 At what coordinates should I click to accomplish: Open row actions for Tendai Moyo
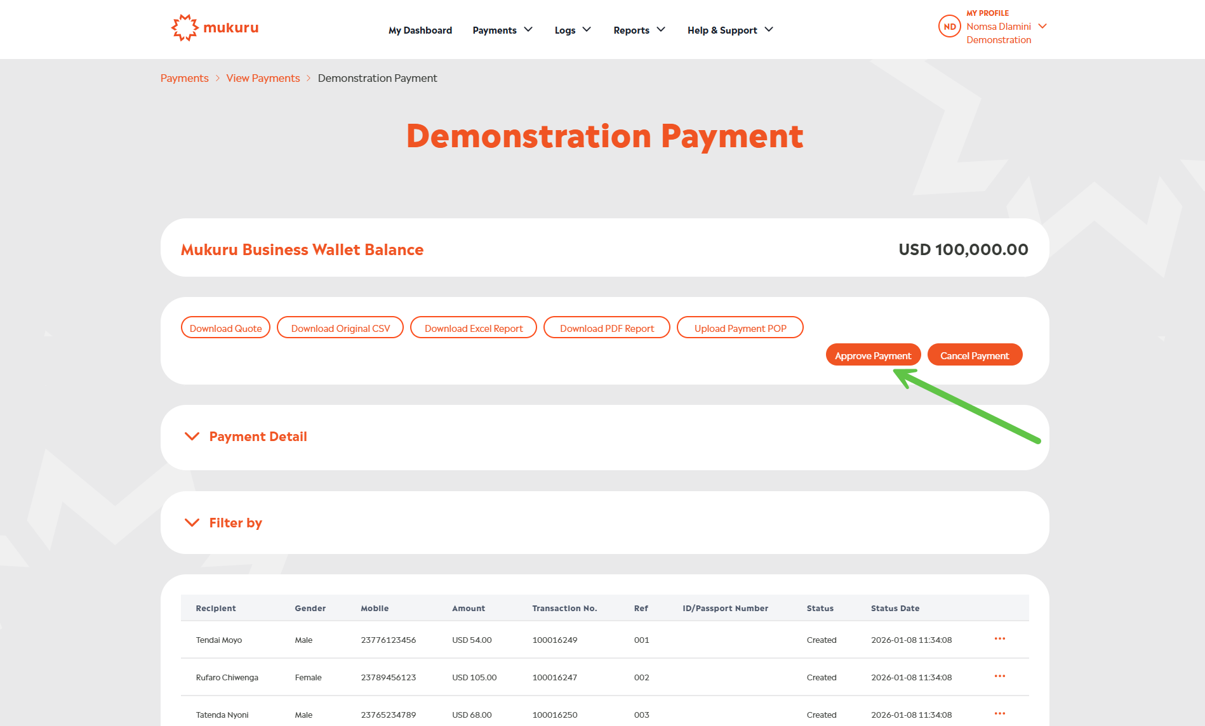pos(999,638)
